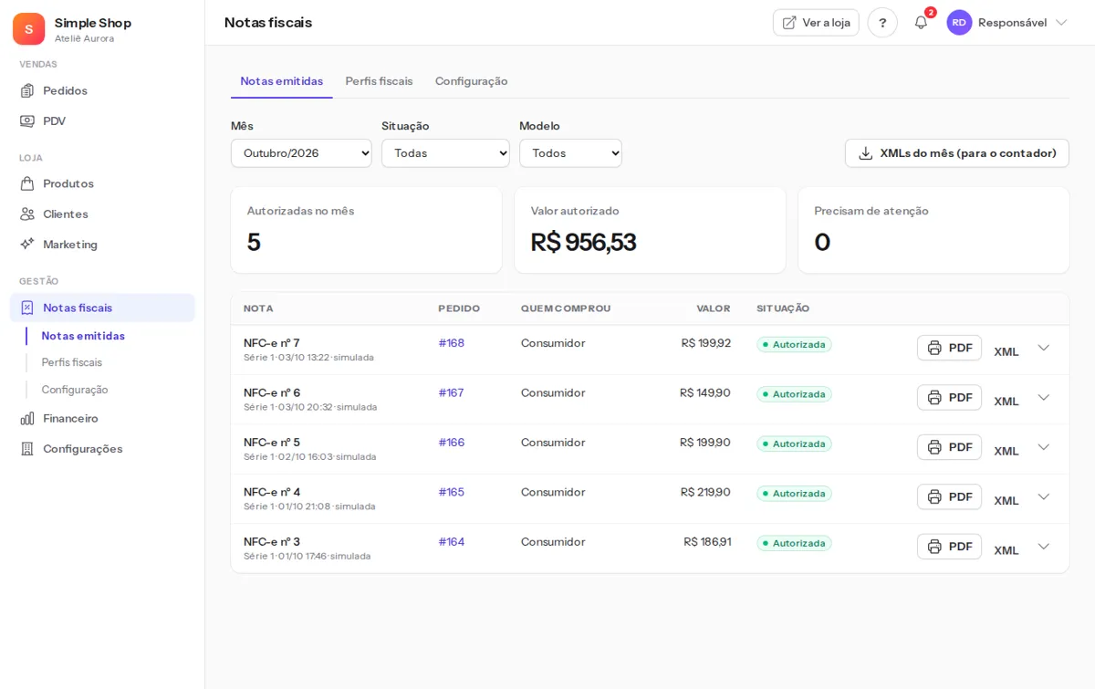The image size is (1095, 689).
Task: Open the Mês dropdown showing Outubro/2026
Action: 301,153
